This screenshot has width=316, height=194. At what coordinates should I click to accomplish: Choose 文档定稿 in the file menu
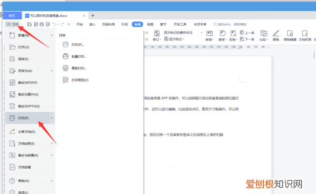point(30,167)
